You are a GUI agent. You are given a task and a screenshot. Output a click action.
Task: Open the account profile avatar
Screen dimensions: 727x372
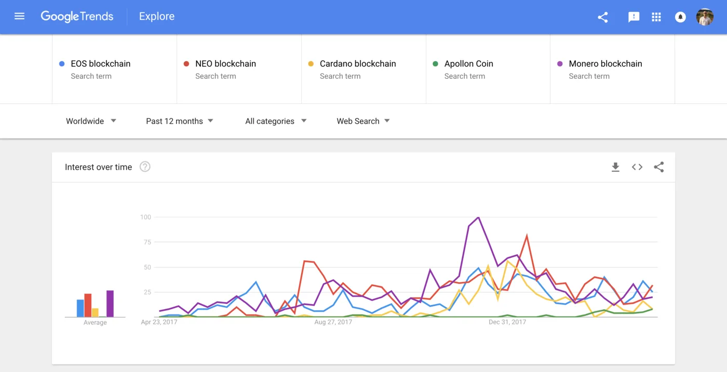click(x=705, y=17)
